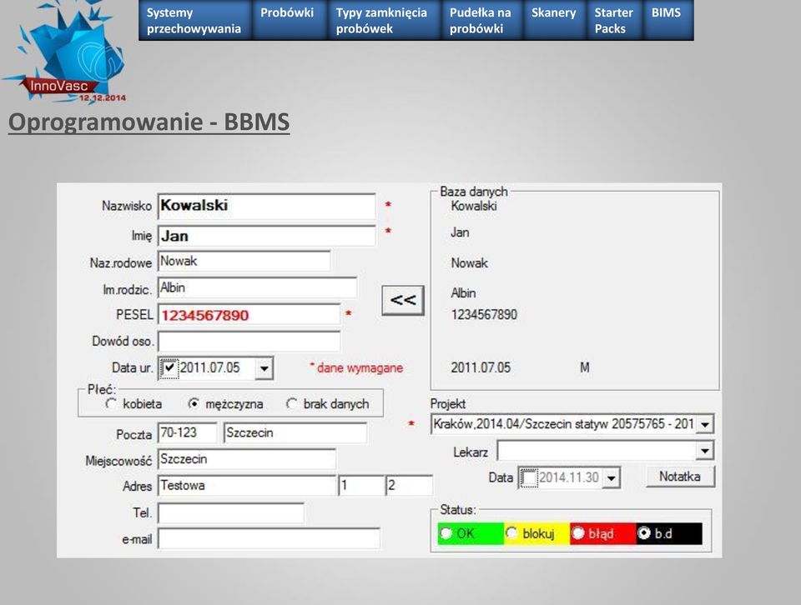The width and height of the screenshot is (801, 605).
Task: Select the kobieta radio button
Action: pos(111,404)
